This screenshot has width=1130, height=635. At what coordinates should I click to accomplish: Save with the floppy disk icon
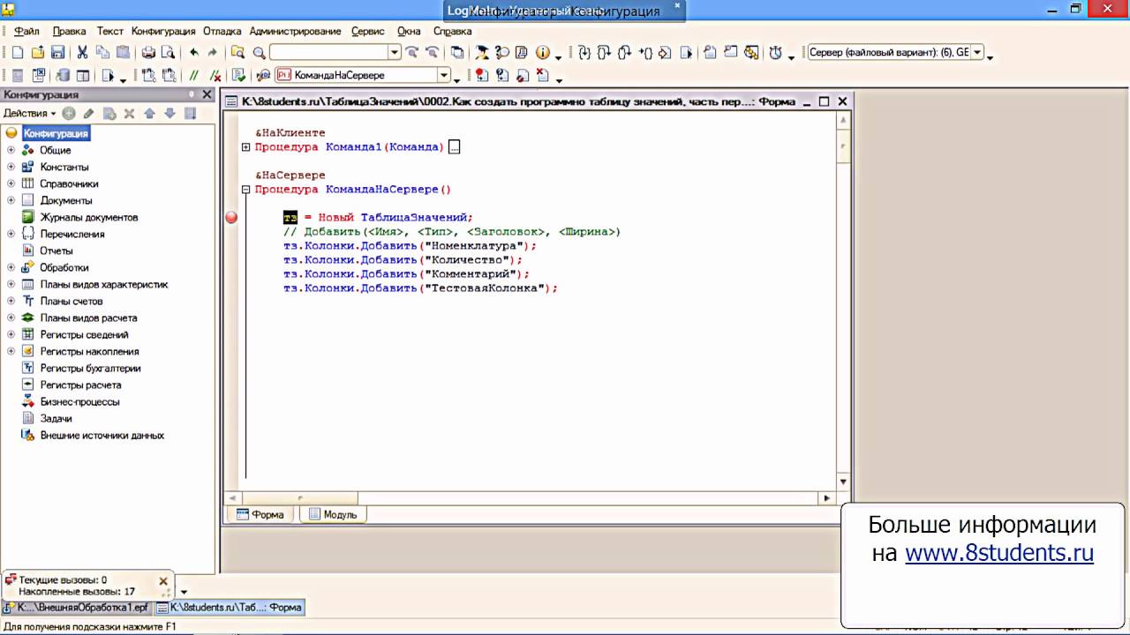click(57, 53)
